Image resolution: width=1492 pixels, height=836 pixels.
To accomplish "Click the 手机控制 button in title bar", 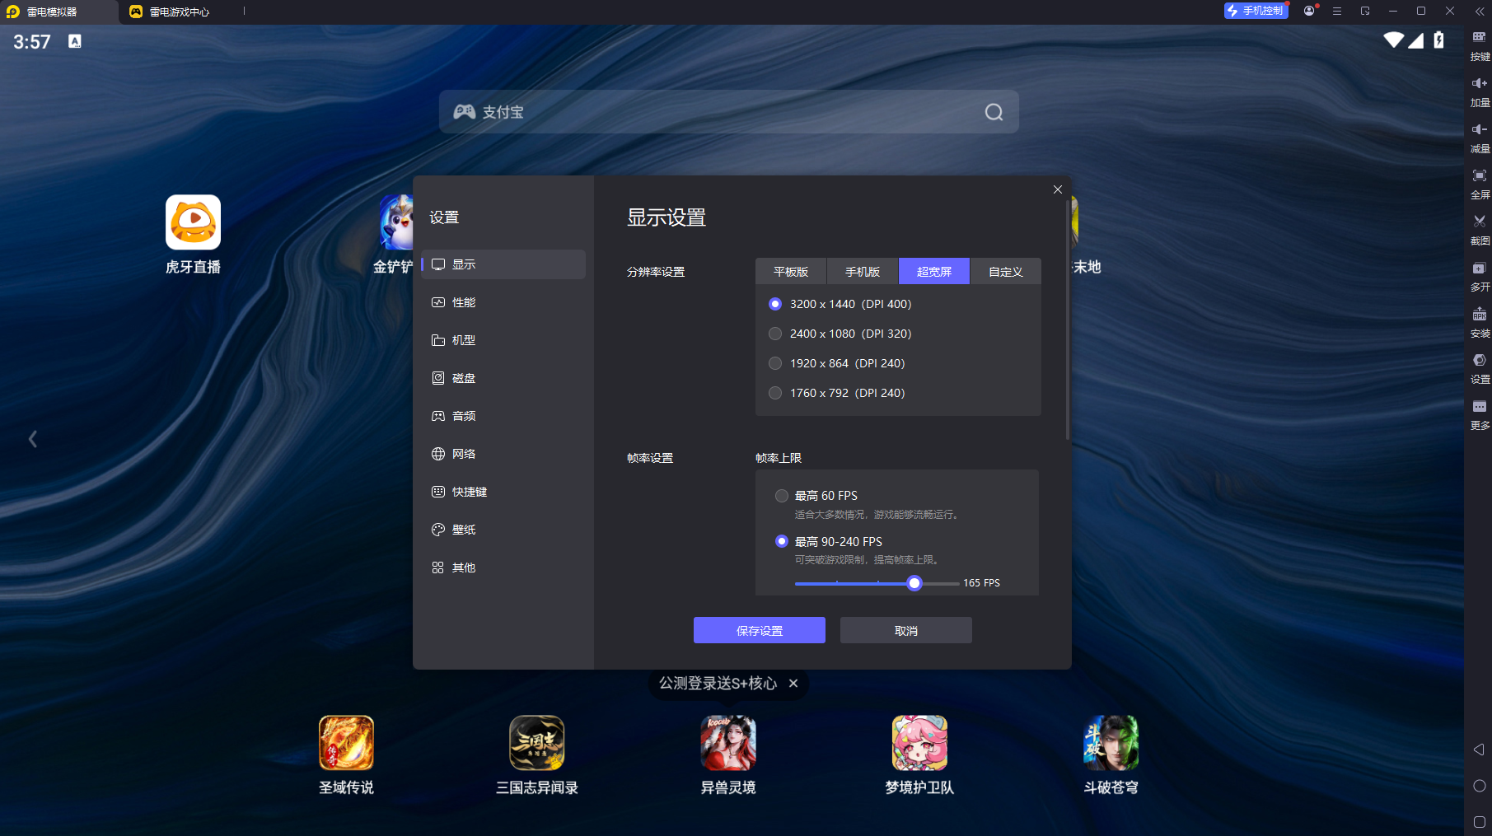I will point(1256,11).
